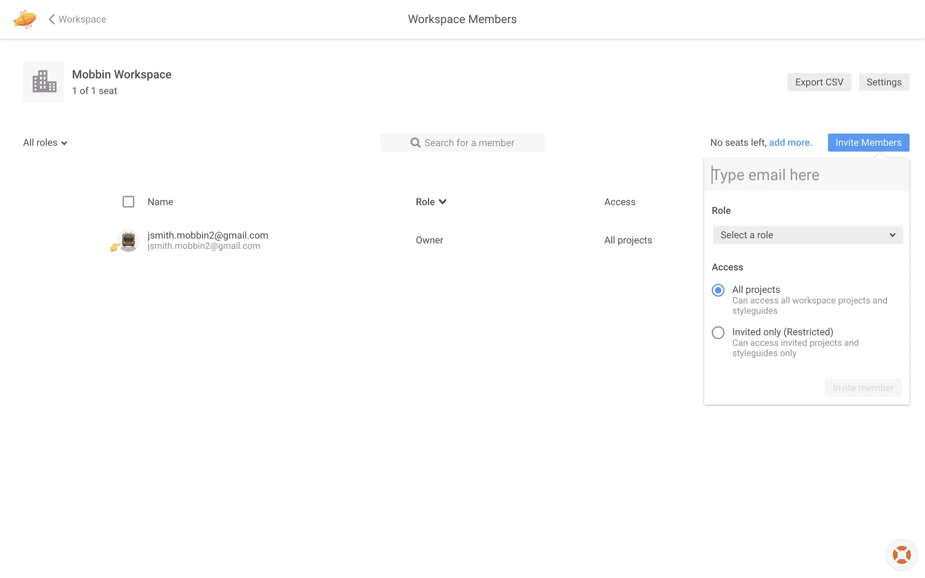Sort members by Role column header
This screenshot has width=925, height=578.
tap(425, 202)
